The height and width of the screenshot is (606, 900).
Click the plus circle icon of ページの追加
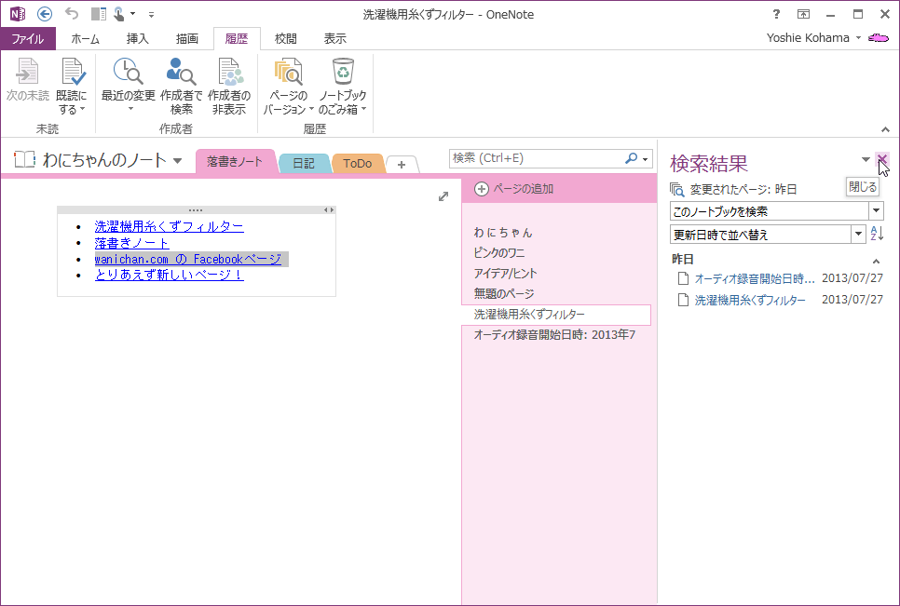click(x=481, y=189)
